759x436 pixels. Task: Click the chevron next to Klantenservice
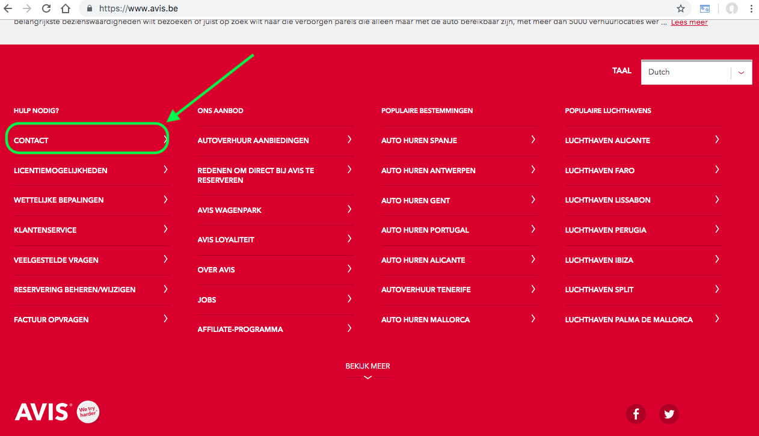click(x=165, y=229)
